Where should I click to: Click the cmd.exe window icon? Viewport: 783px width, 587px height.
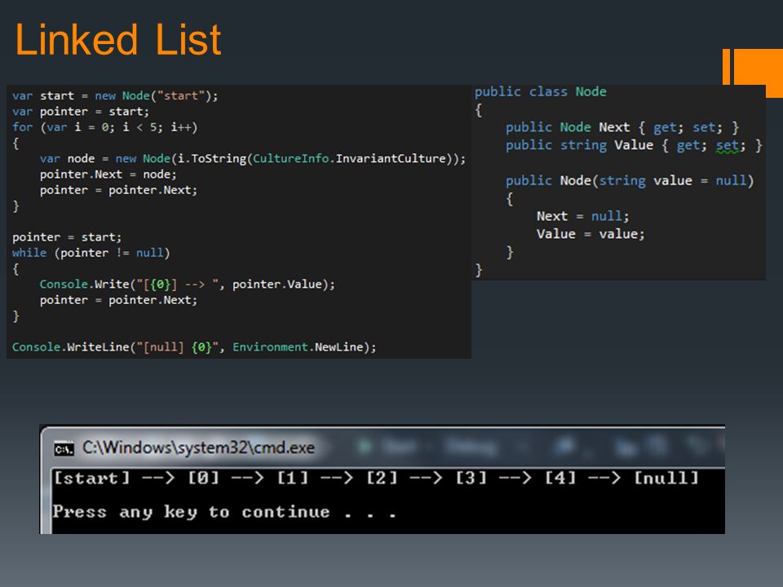pyautogui.click(x=64, y=448)
